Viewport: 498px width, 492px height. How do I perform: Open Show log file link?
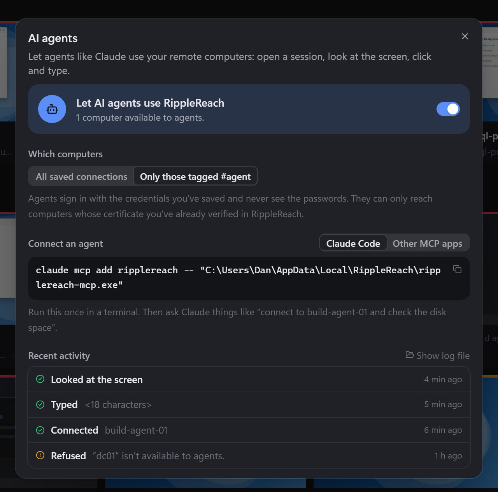point(438,355)
